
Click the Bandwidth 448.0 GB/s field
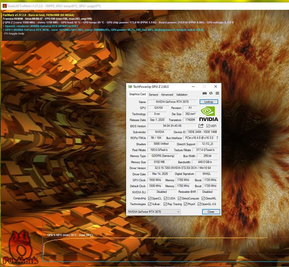[205, 162]
